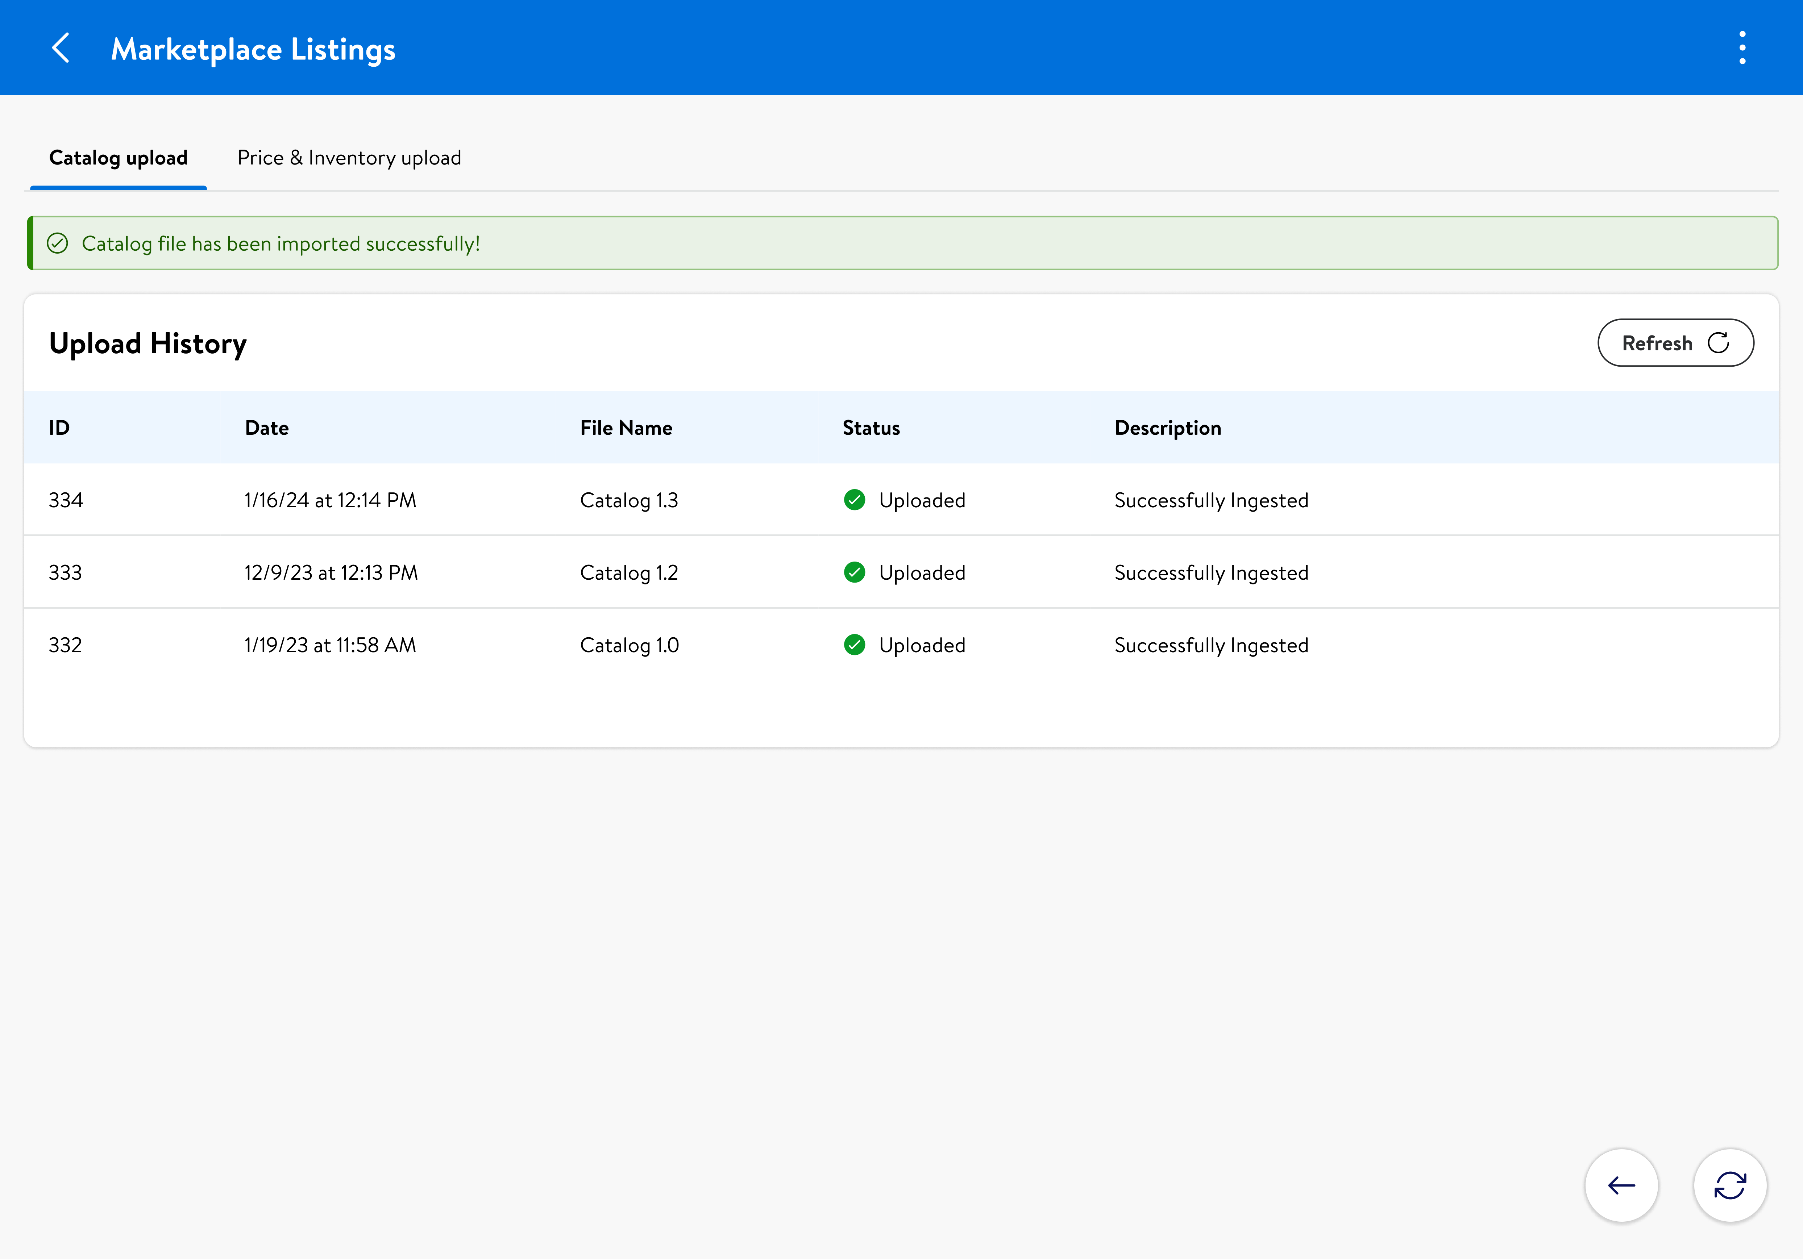The width and height of the screenshot is (1803, 1259).
Task: Click the Catalog 1.0 file name
Action: tap(629, 645)
